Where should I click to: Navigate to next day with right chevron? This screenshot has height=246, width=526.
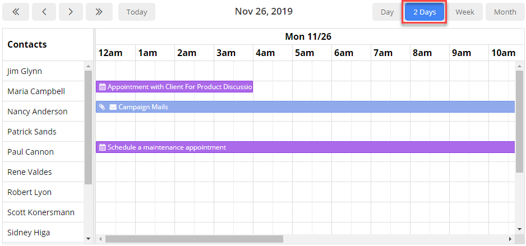[71, 12]
